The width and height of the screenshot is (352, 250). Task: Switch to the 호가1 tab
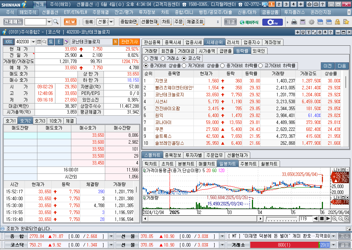click(10, 121)
